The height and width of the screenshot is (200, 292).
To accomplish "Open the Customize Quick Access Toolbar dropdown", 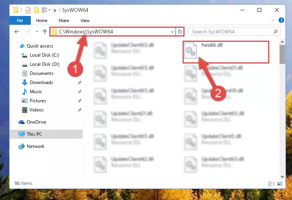I will 55,10.
